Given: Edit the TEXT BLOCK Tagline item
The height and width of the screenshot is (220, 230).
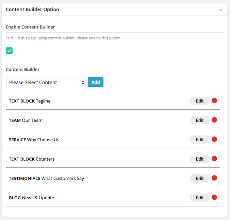Looking at the screenshot, I should [x=199, y=101].
